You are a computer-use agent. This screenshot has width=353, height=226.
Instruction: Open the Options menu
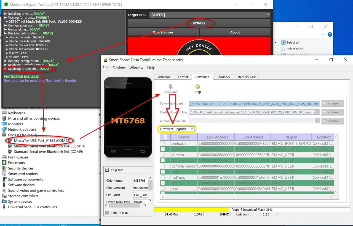[119, 68]
